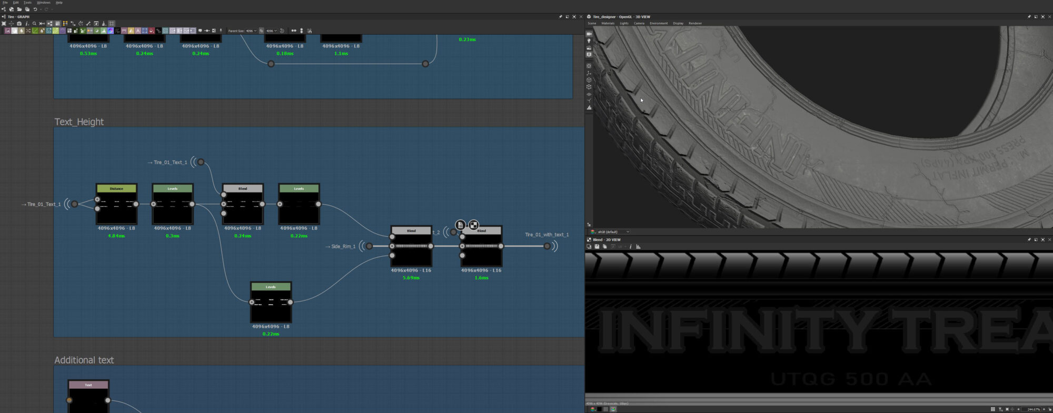1053x413 pixels.
Task: Toggle the size link button in graph toolbar
Action: [261, 31]
